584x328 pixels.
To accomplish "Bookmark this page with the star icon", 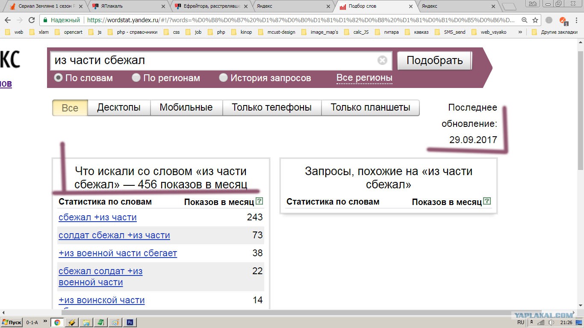I will click(535, 20).
